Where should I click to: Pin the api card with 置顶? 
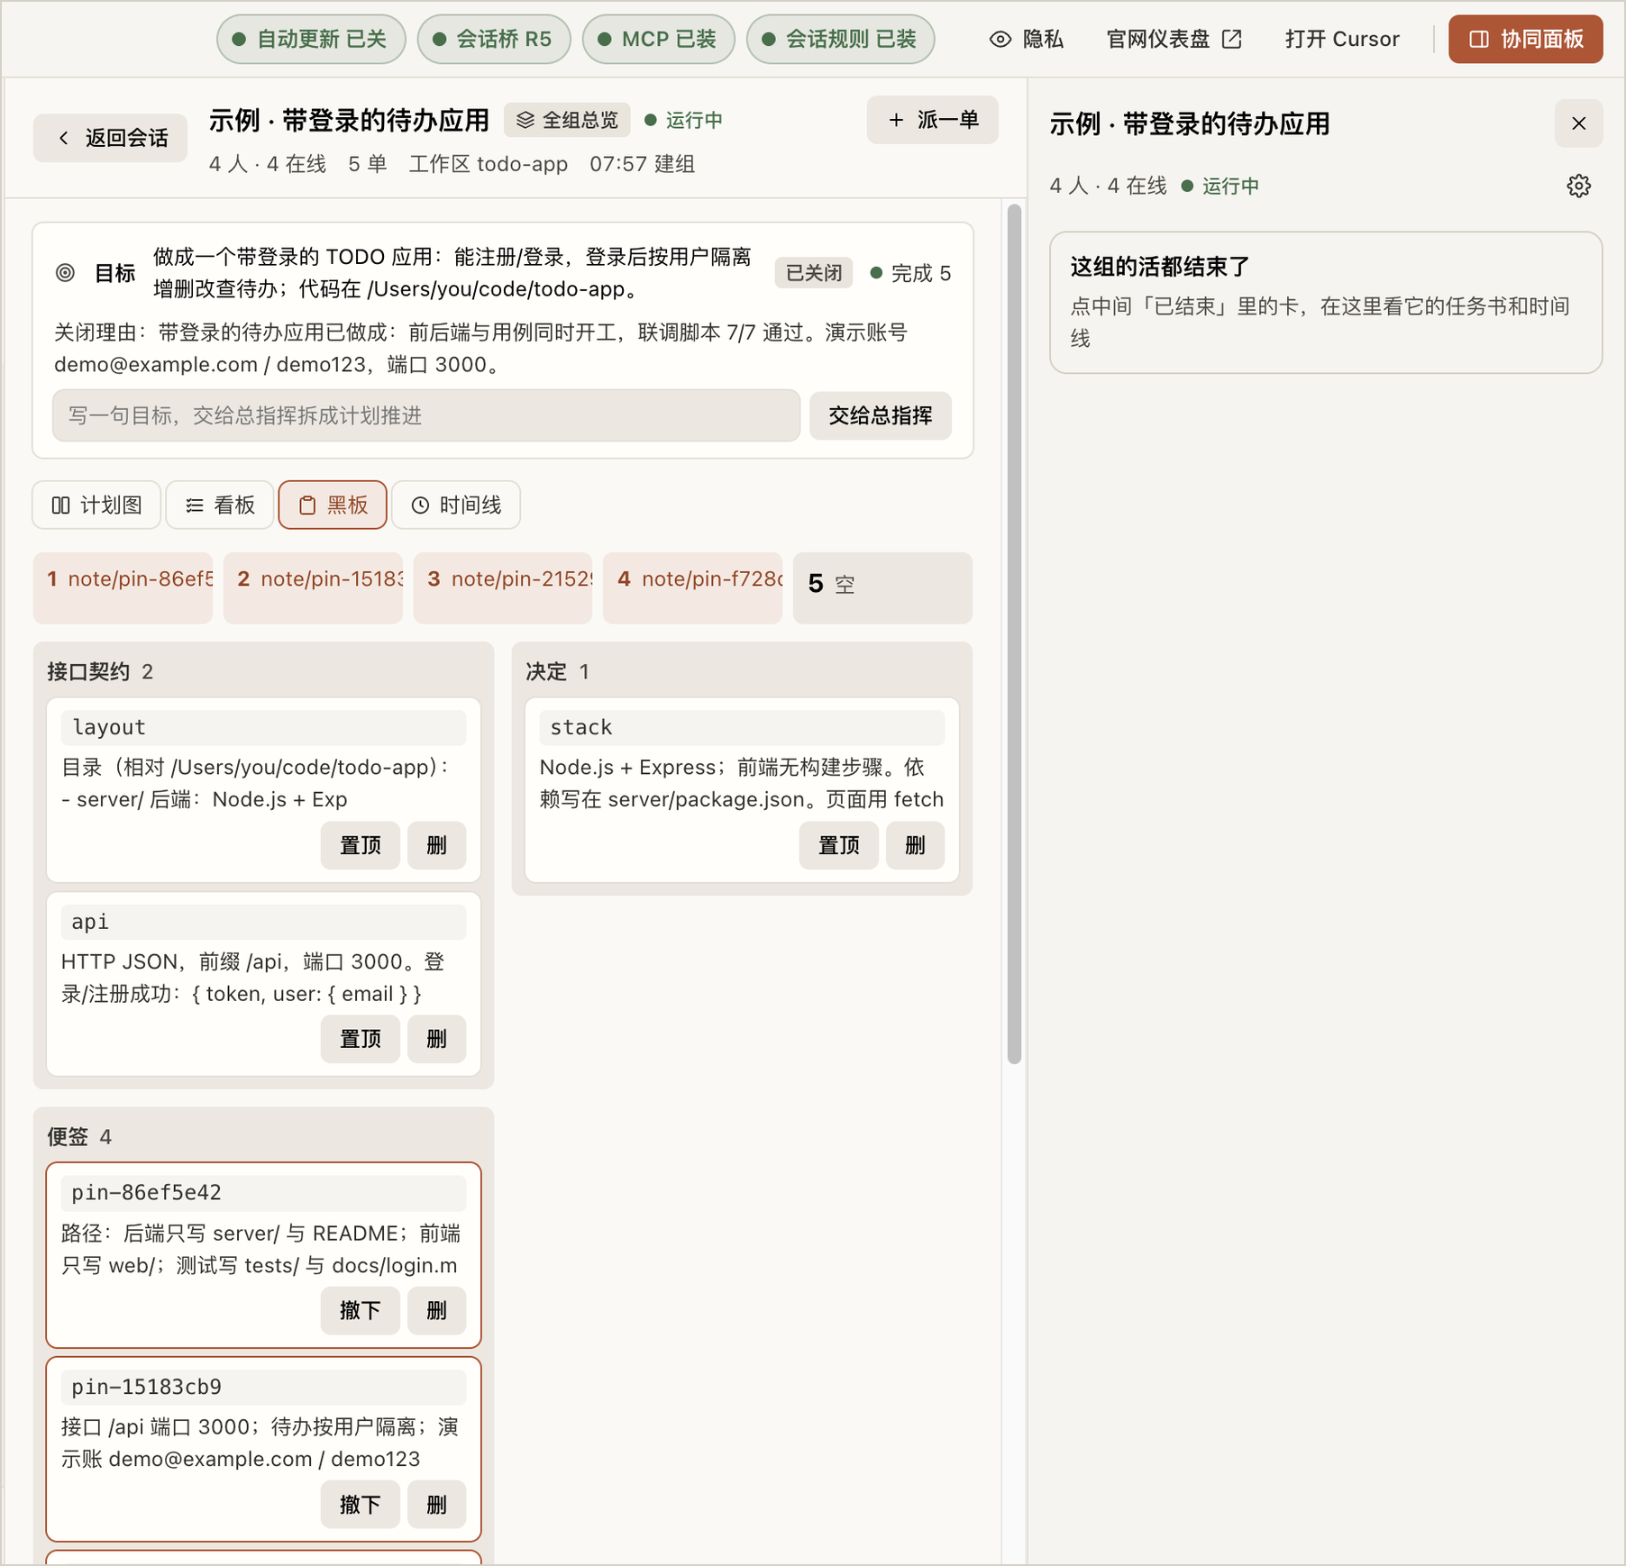pyautogui.click(x=361, y=1039)
